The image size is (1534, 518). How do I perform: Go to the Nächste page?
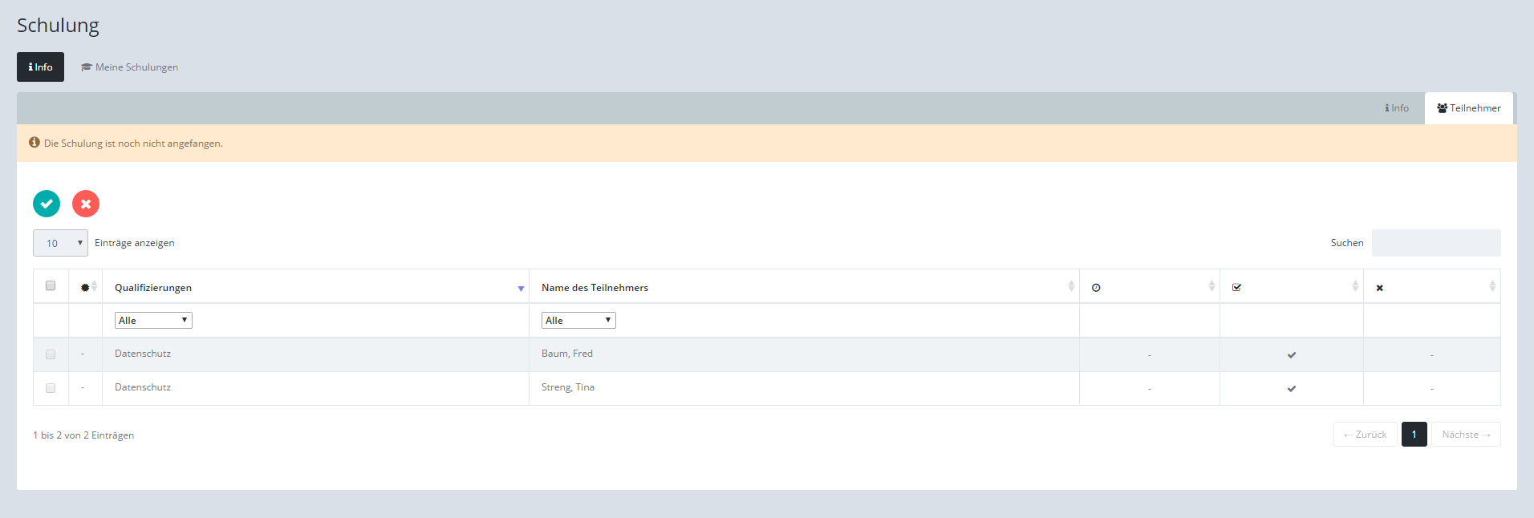[1465, 435]
